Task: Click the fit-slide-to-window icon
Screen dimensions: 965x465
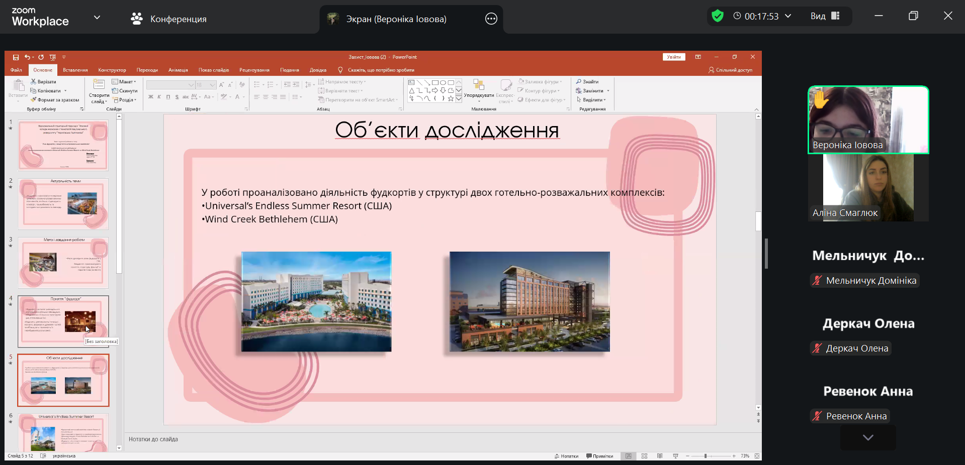Action: coord(757,456)
